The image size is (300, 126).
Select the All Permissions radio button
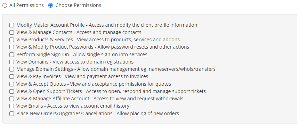coord(5,6)
